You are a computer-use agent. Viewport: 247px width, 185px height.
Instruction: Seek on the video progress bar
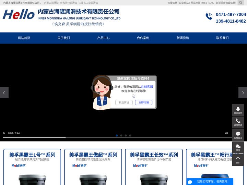(x=117, y=137)
